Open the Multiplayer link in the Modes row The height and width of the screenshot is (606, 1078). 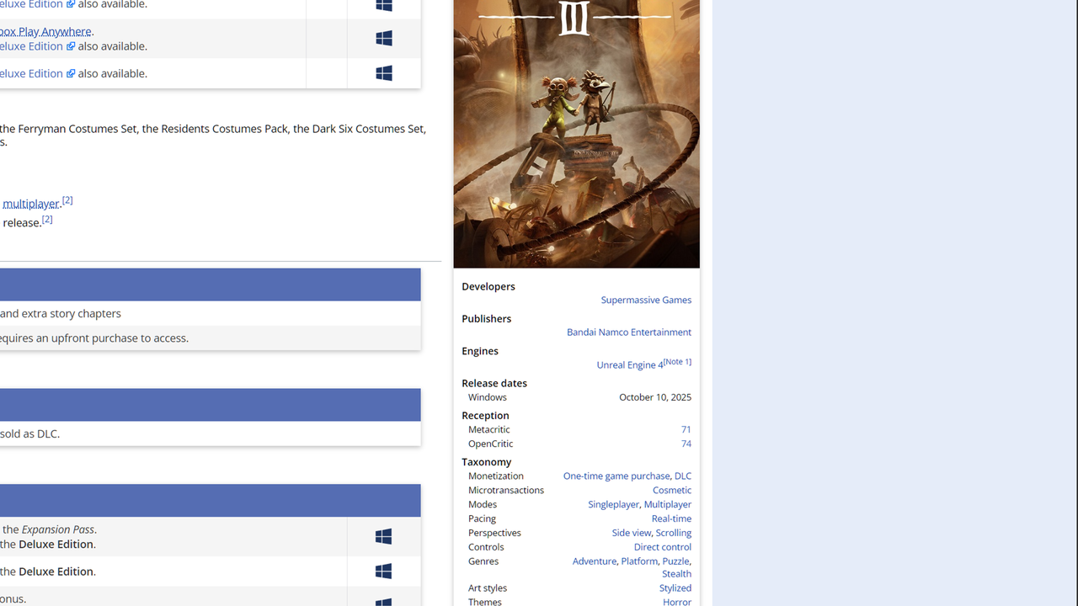point(668,505)
